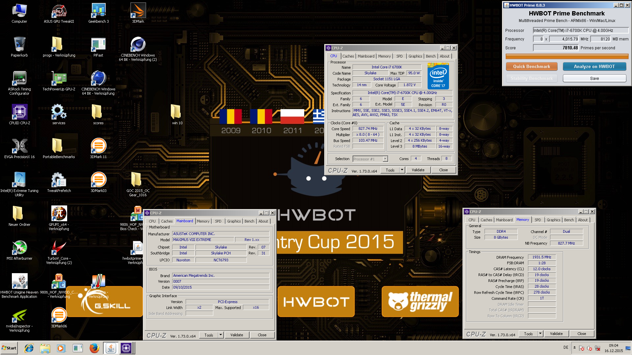
Task: Open Bench tab in CPU window
Action: pyautogui.click(x=431, y=56)
